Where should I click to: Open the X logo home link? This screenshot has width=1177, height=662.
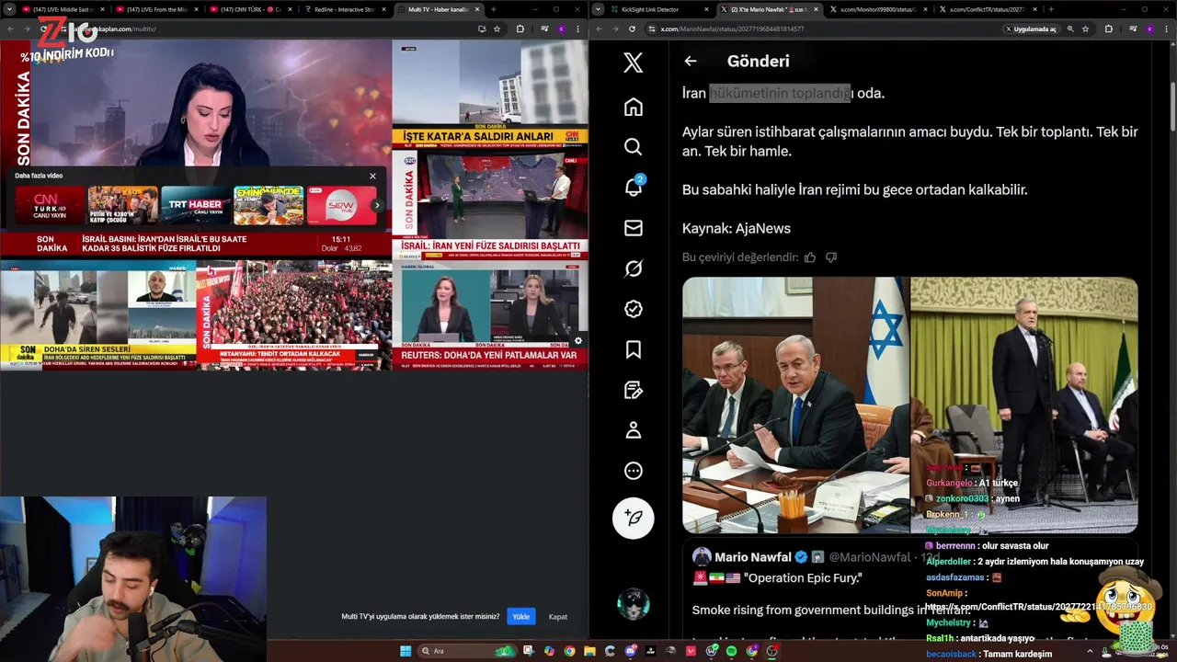633,63
